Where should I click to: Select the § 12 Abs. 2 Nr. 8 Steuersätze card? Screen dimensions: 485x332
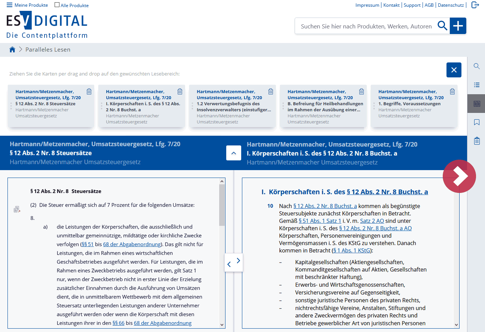point(51,106)
